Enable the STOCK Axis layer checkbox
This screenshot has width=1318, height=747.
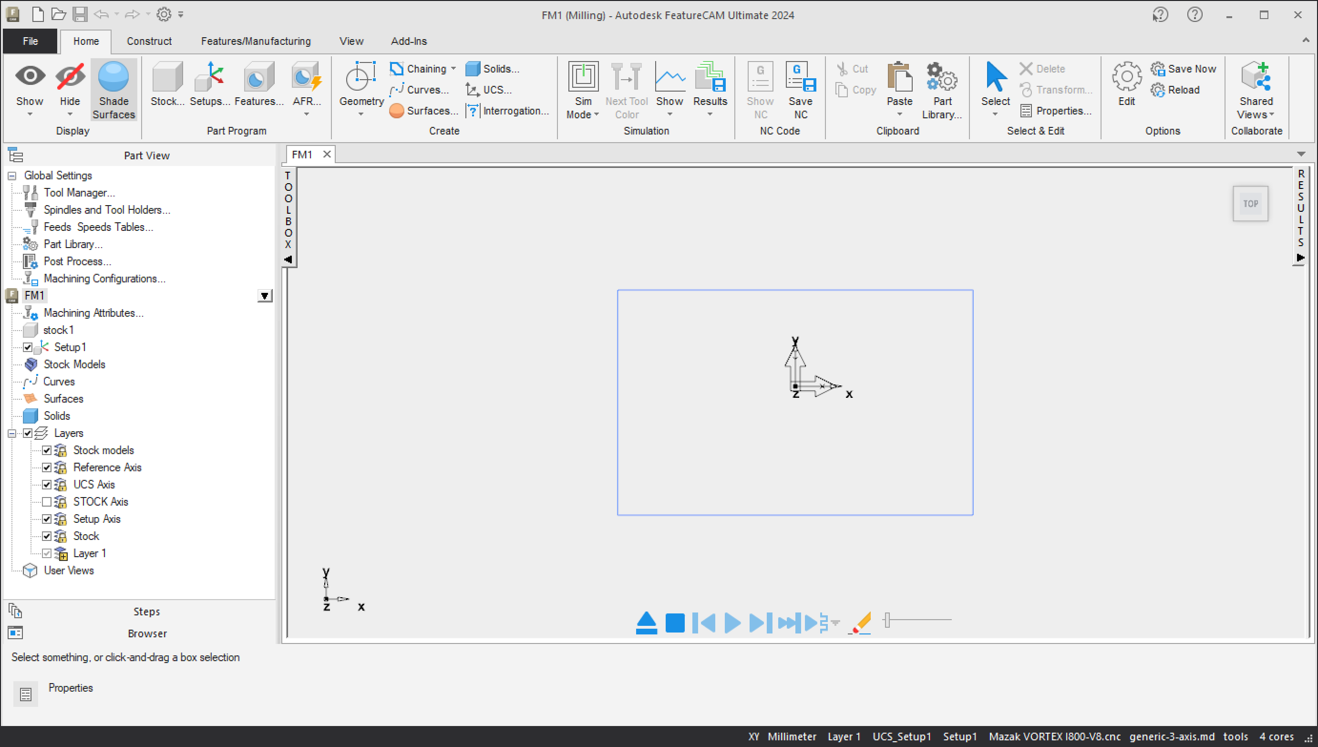tap(47, 502)
